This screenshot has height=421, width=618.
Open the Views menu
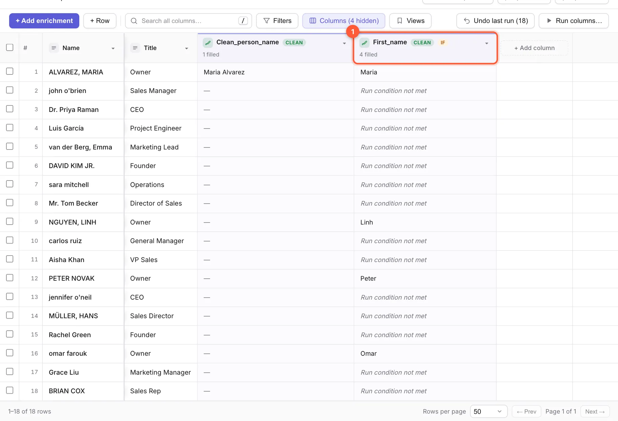coord(410,21)
